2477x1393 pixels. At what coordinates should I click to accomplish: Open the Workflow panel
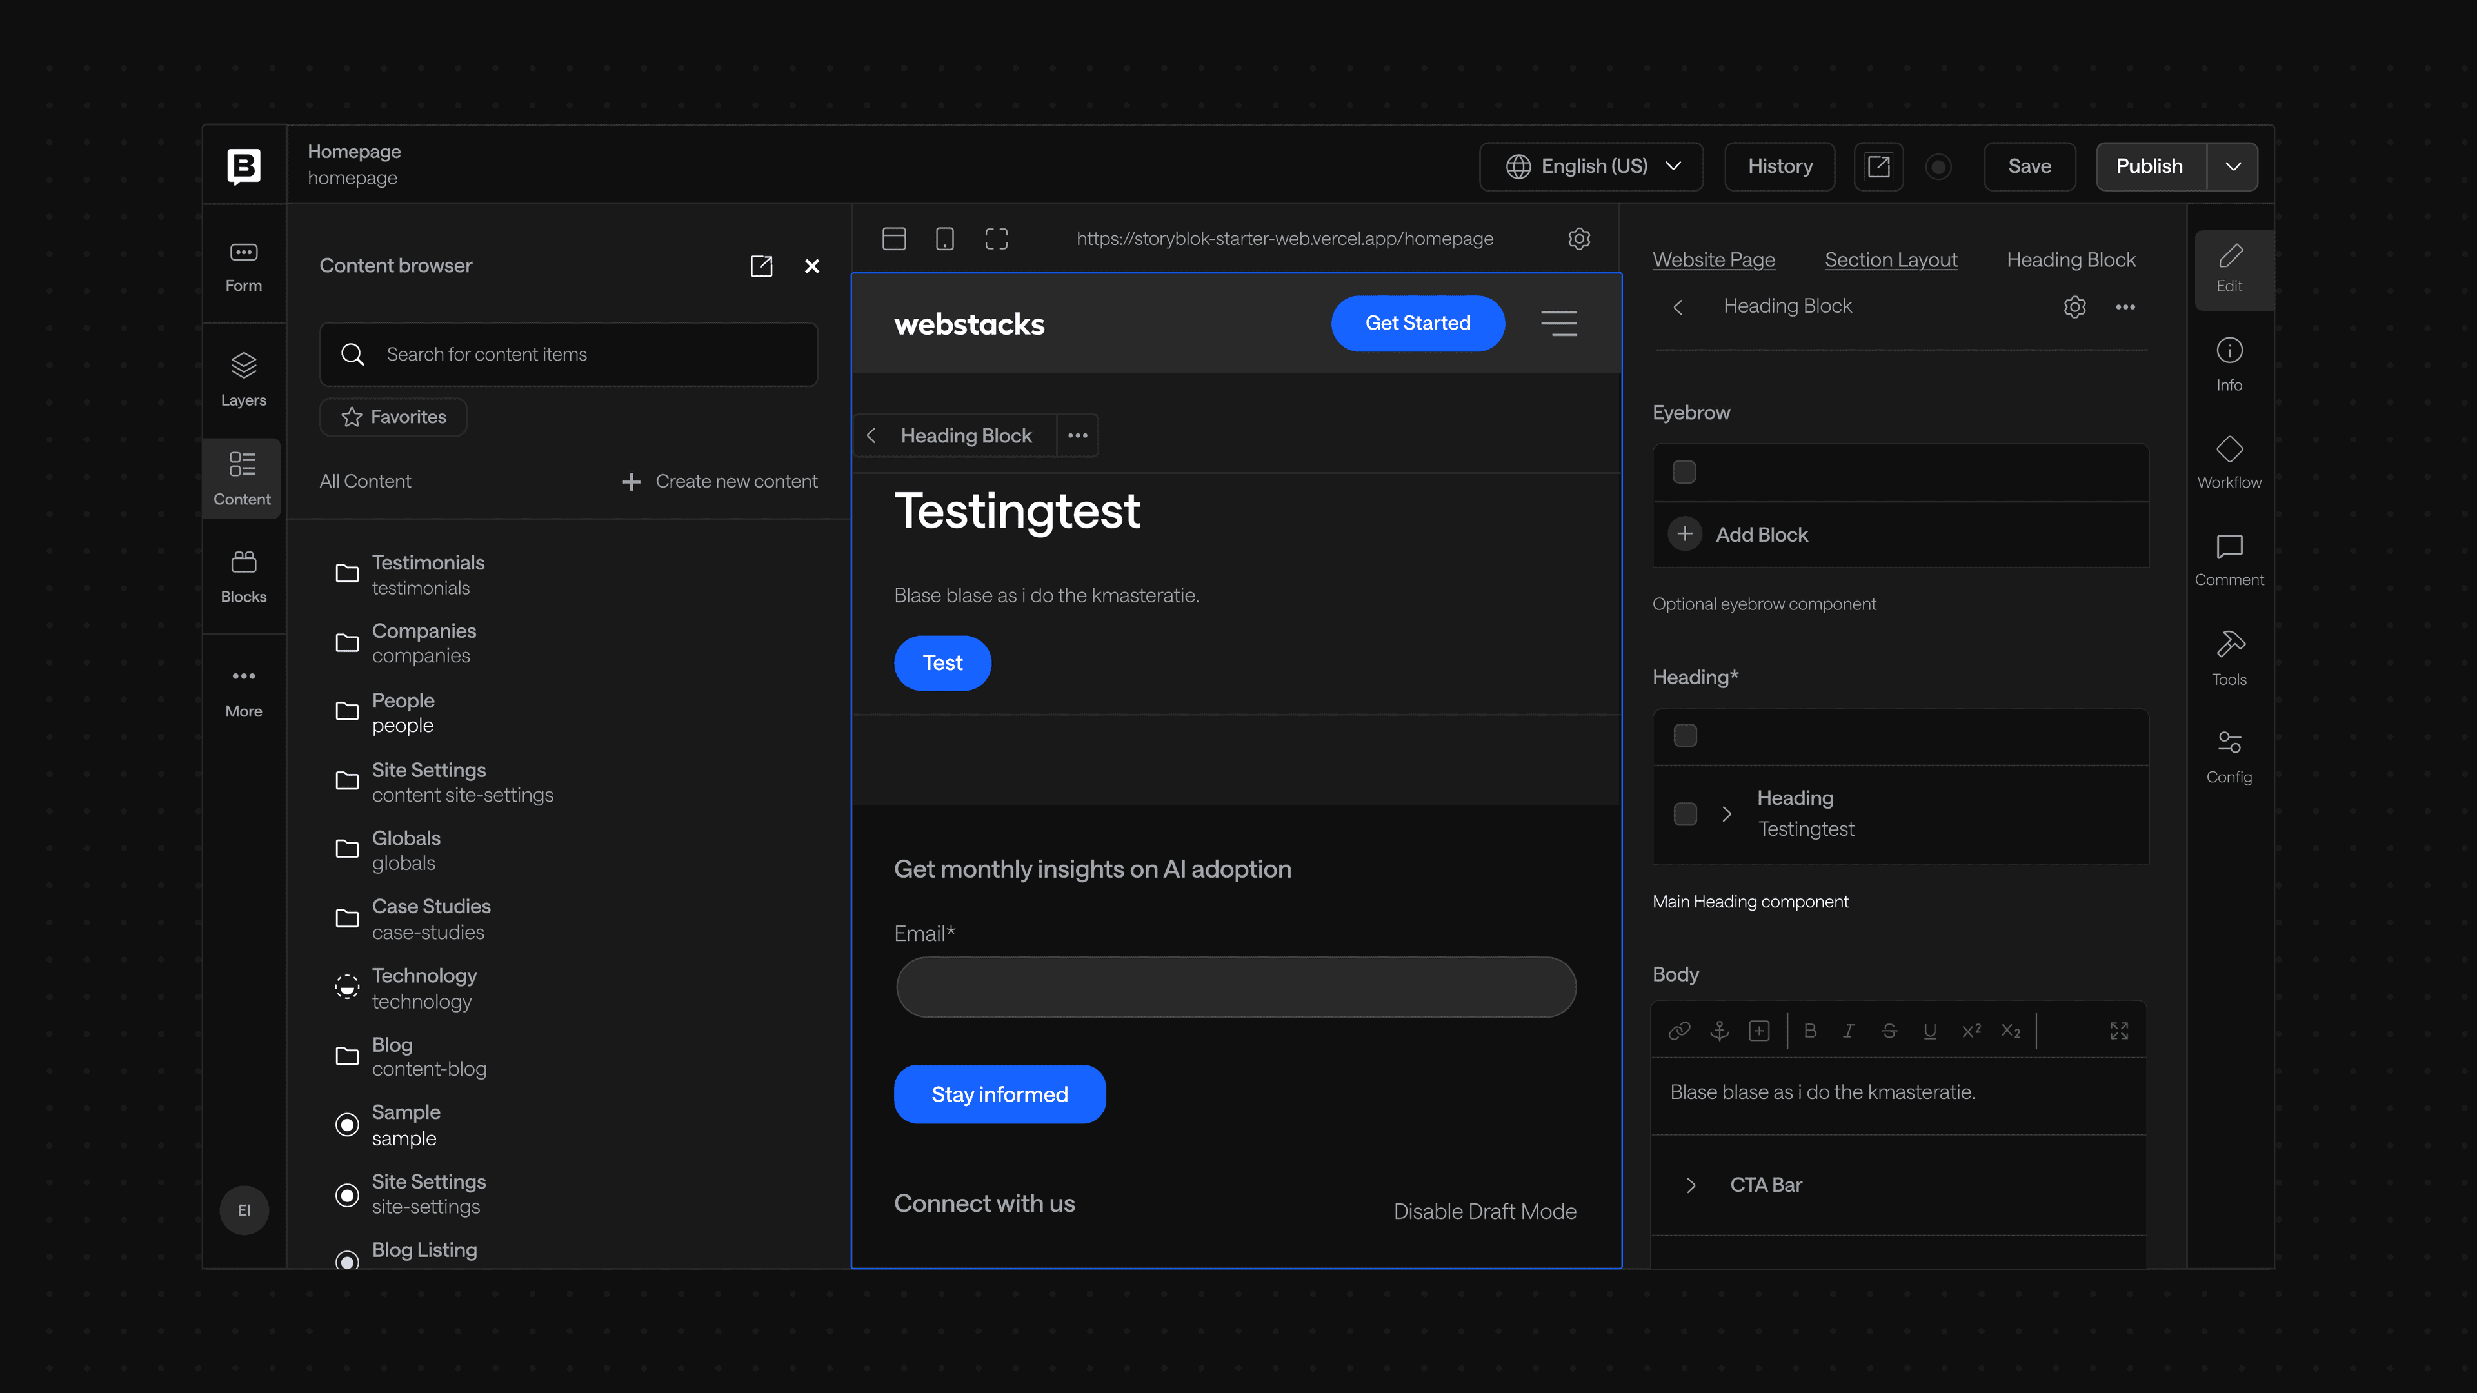2229,462
